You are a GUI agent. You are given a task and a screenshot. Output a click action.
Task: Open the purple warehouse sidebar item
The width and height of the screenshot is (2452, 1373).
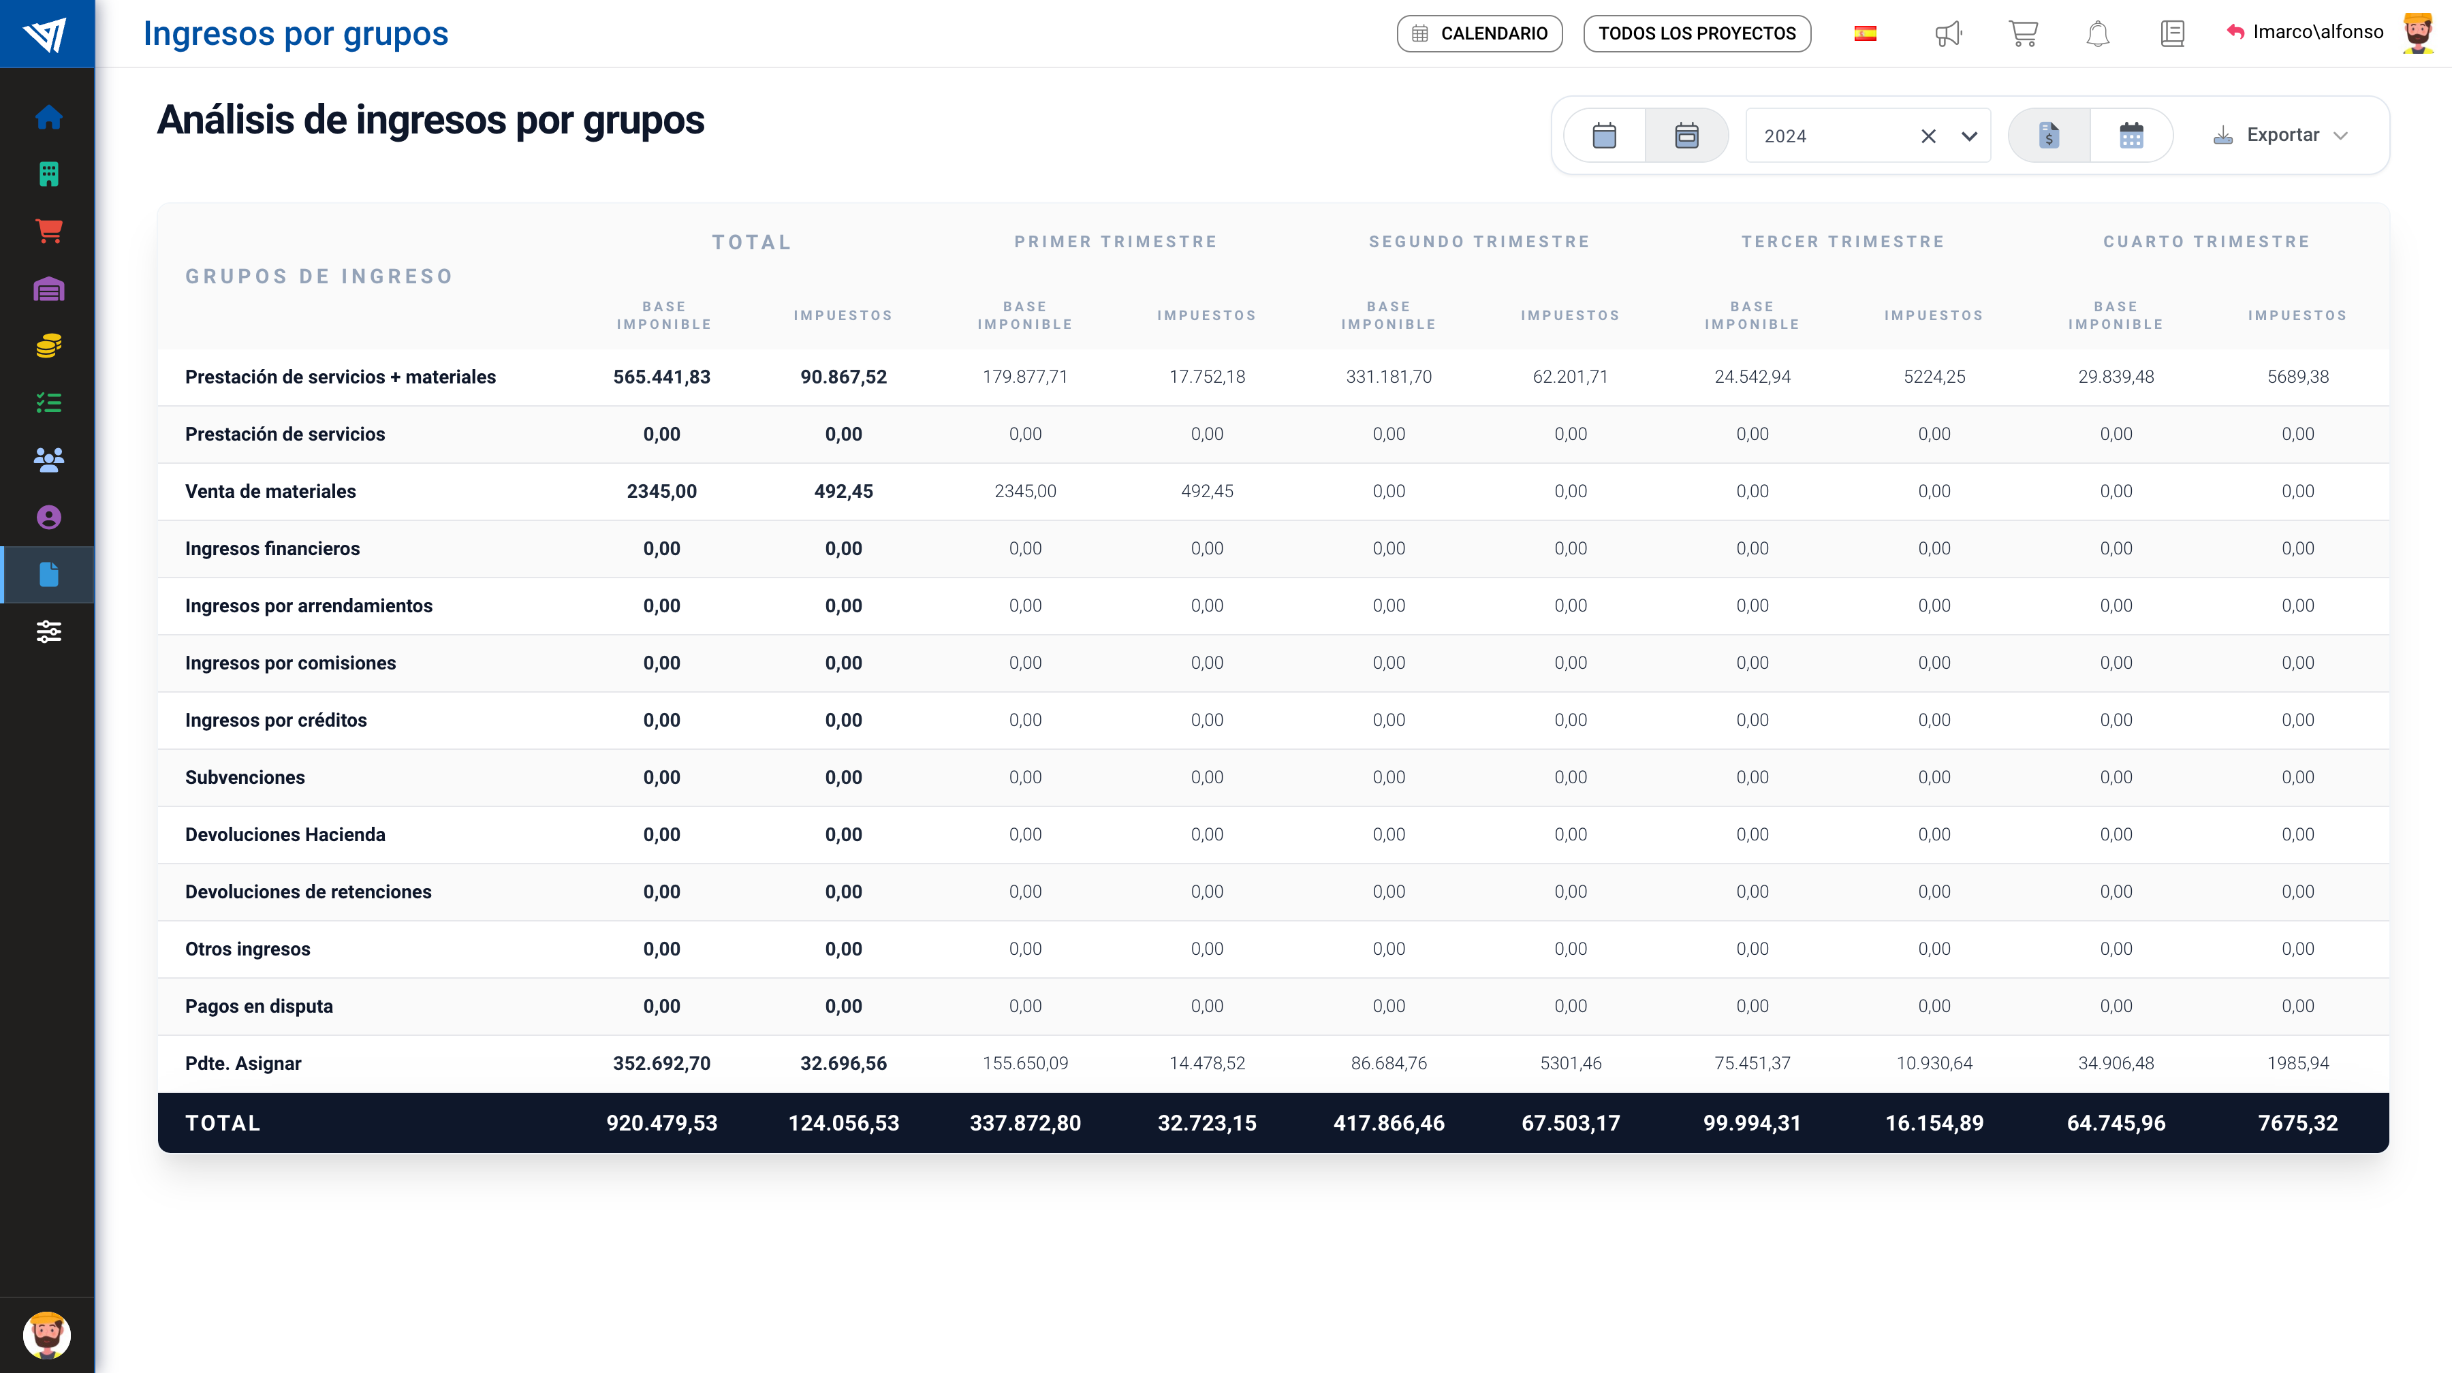[x=48, y=288]
